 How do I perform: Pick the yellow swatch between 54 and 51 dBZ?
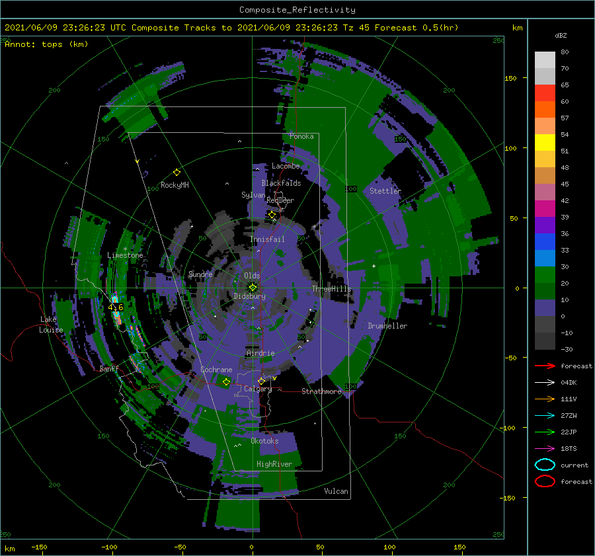click(x=545, y=143)
